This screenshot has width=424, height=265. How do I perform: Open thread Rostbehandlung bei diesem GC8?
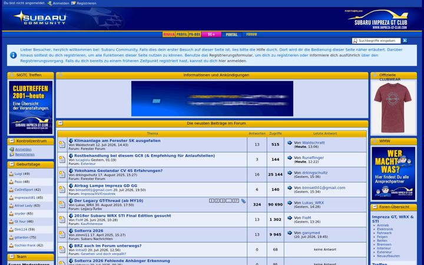pos(145,155)
